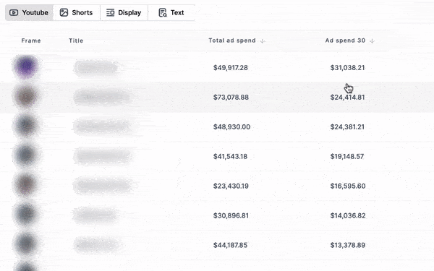Open thumbnail in the $44,187.85 row
Screen dimensions: 434x271
coord(26,244)
